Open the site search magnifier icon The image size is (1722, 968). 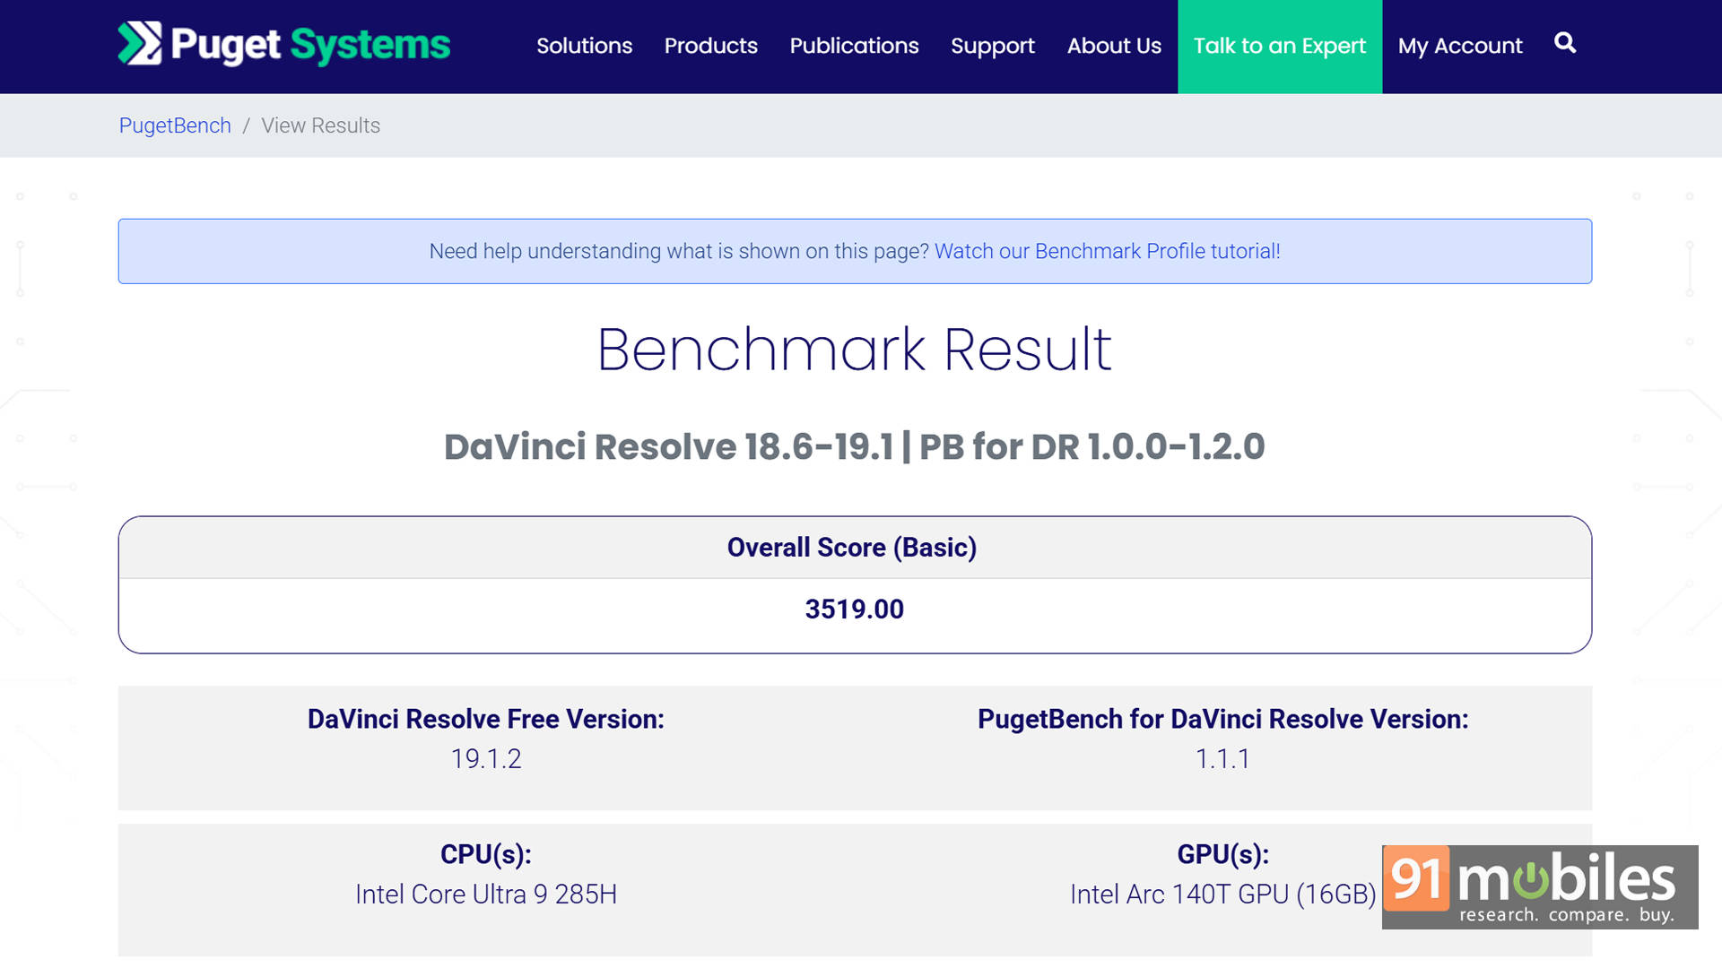click(x=1565, y=43)
